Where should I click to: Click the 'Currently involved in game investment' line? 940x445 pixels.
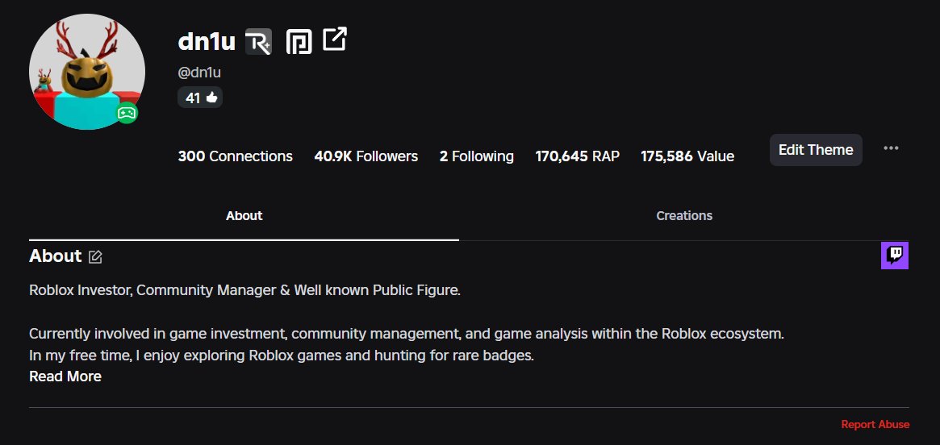[x=407, y=334]
